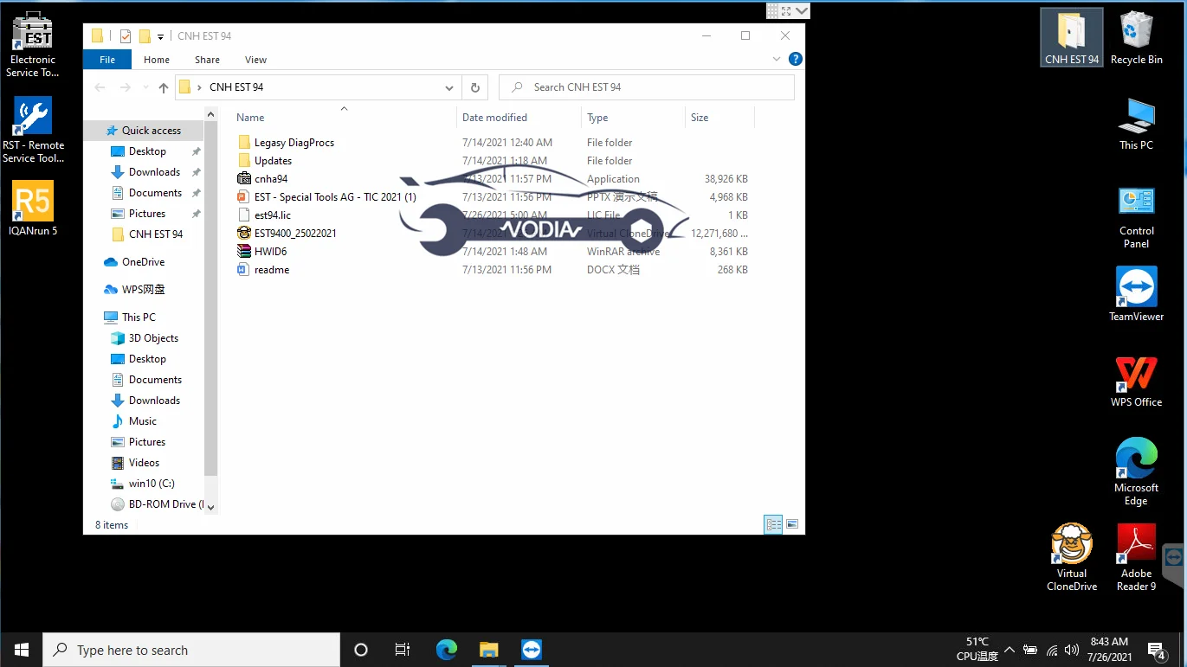Click the Explorer help question mark
The image size is (1187, 667).
point(795,59)
